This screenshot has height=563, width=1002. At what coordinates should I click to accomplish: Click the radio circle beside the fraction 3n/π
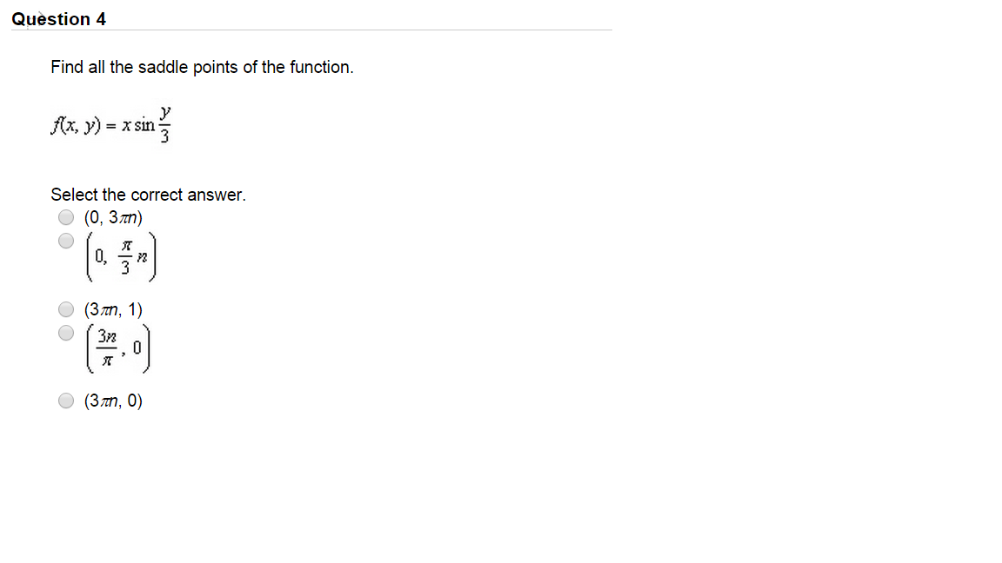(65, 332)
